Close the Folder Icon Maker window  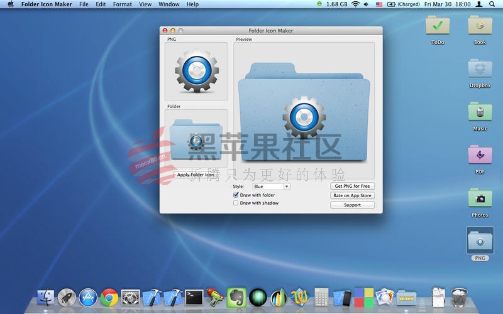165,30
